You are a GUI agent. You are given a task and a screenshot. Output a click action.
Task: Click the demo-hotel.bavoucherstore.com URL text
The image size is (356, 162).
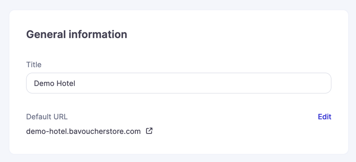(x=83, y=132)
